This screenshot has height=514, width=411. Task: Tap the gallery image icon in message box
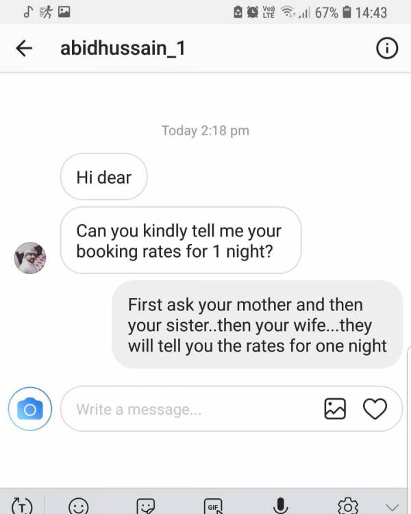[335, 408]
